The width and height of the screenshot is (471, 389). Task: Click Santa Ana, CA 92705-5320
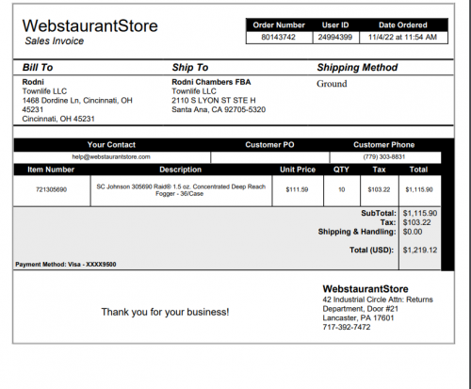pos(219,109)
